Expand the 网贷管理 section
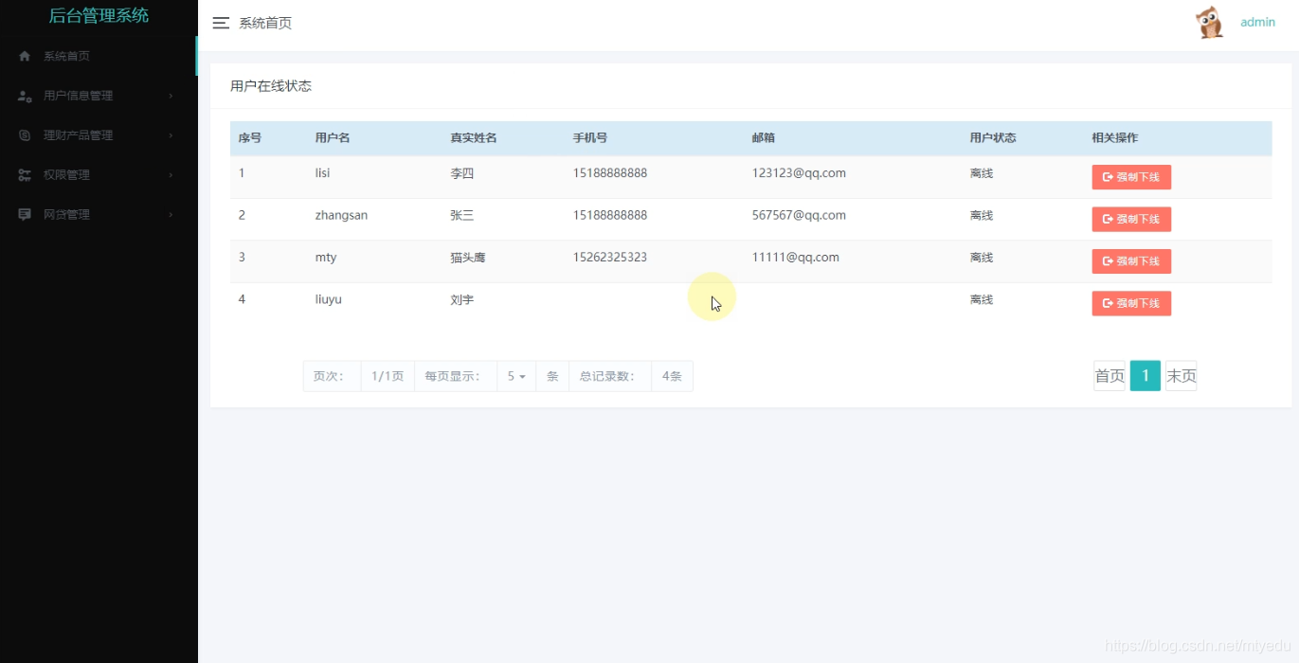The height and width of the screenshot is (663, 1299). pyautogui.click(x=171, y=214)
